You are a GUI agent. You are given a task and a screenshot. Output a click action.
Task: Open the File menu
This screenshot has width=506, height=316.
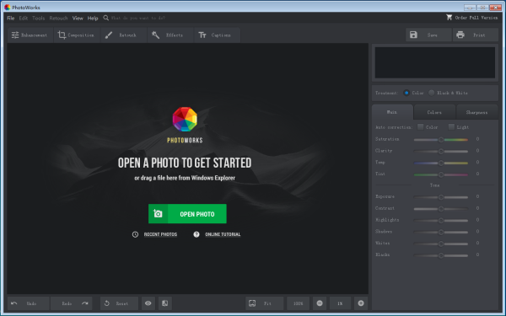pos(11,18)
